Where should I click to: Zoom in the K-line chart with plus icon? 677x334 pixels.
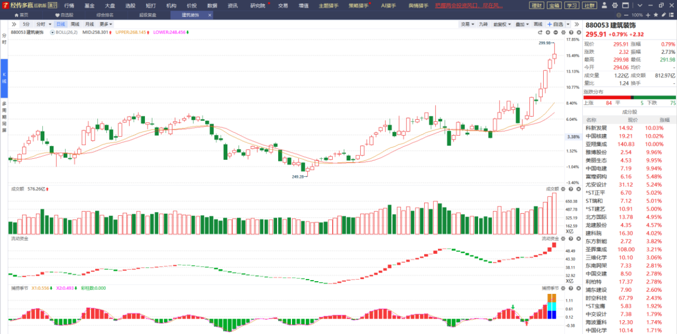(x=548, y=32)
